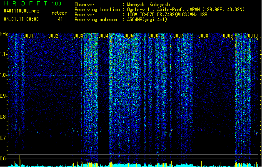Click the Receiving antenna label
This screenshot has height=167, width=262.
point(96,20)
